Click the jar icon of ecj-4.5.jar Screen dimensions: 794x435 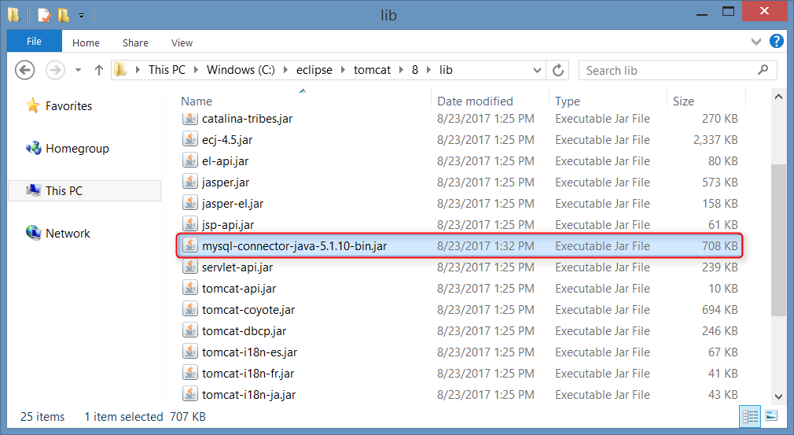[x=190, y=139]
